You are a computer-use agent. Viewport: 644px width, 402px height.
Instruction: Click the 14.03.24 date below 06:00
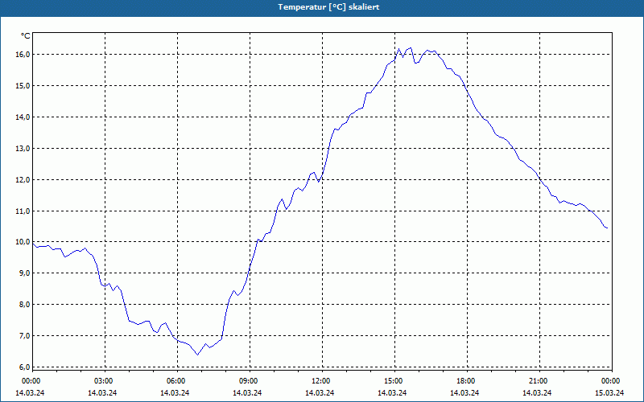[x=175, y=392]
